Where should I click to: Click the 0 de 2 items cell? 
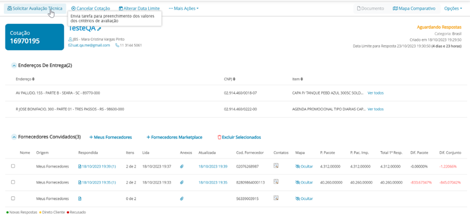click(131, 198)
